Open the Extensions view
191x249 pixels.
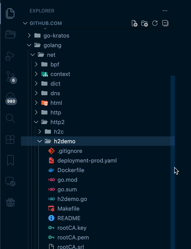[x=10, y=139]
